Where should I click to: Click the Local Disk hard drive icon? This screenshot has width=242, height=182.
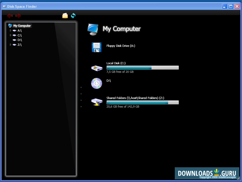[x=97, y=68]
